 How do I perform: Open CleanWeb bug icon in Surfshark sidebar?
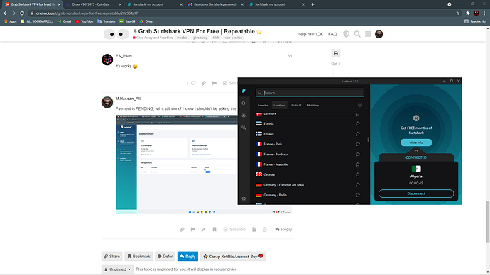(x=244, y=103)
